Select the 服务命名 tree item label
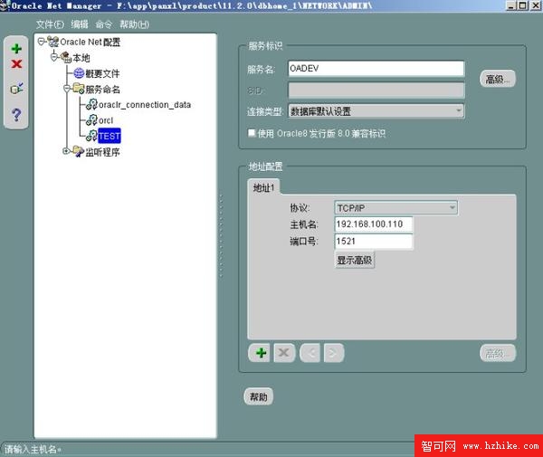 (x=102, y=90)
